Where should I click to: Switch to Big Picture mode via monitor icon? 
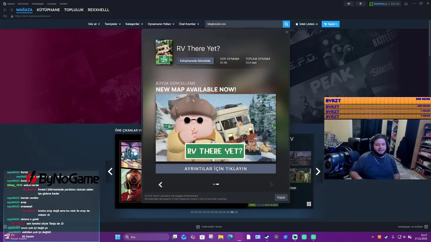pyautogui.click(x=406, y=4)
